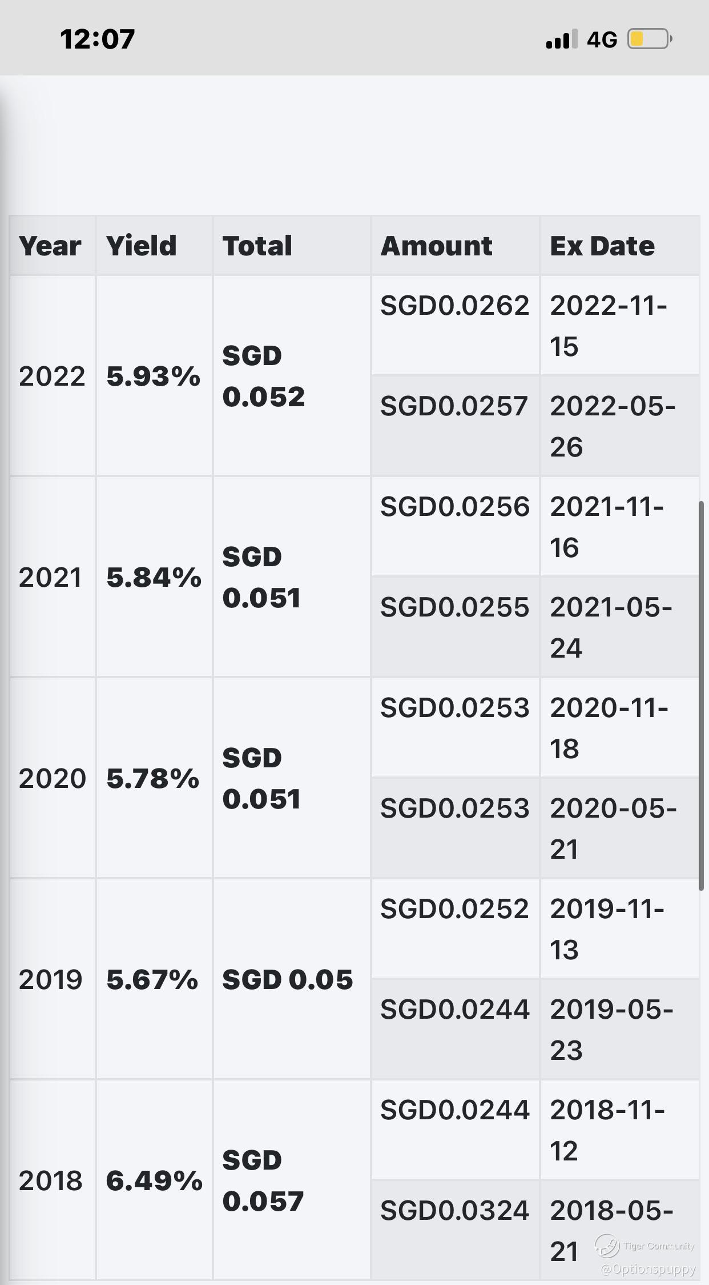Tap the 4G network indicator
This screenshot has height=1285, width=709.
click(602, 39)
